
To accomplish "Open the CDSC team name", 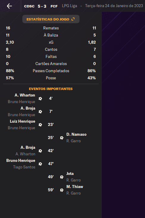I will pos(29,6).
